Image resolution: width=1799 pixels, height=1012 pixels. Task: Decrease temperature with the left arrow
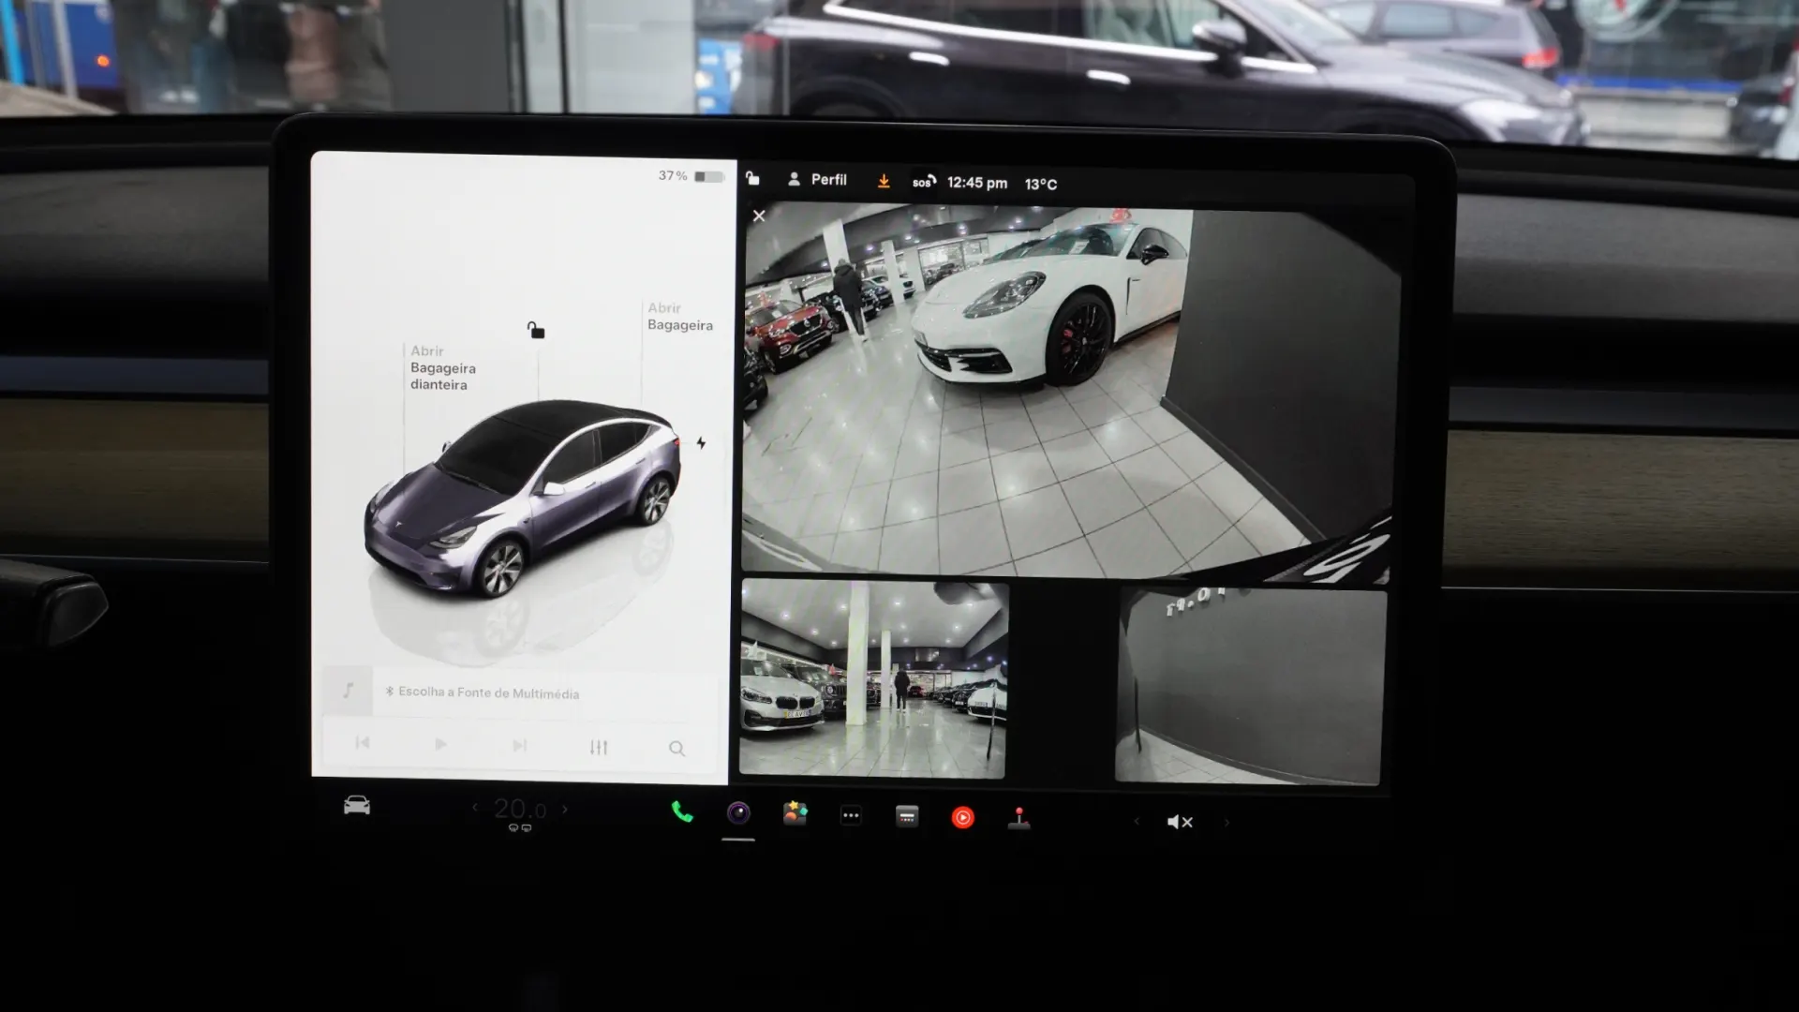tap(473, 807)
